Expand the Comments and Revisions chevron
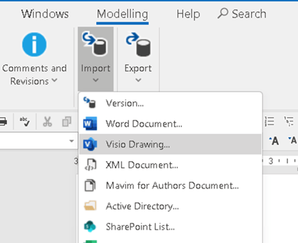Viewport: 298px width, 243px height. point(55,80)
